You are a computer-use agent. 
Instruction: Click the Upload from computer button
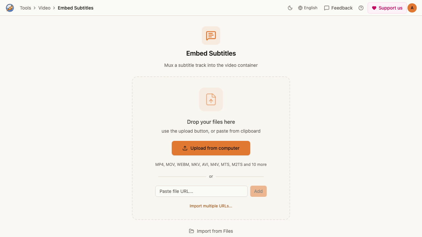[x=211, y=148]
